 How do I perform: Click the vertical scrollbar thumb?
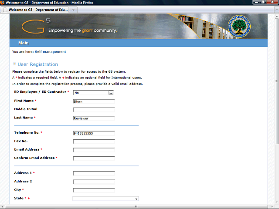tap(276, 81)
